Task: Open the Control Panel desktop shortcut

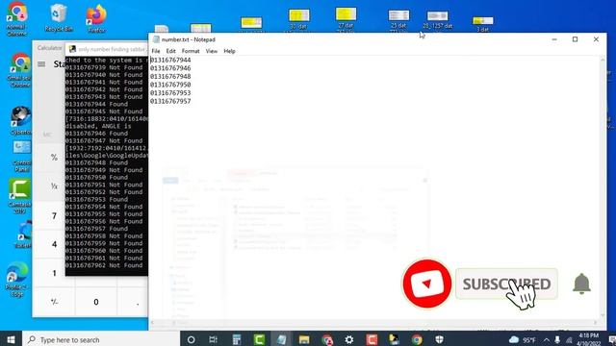Action: [x=21, y=156]
